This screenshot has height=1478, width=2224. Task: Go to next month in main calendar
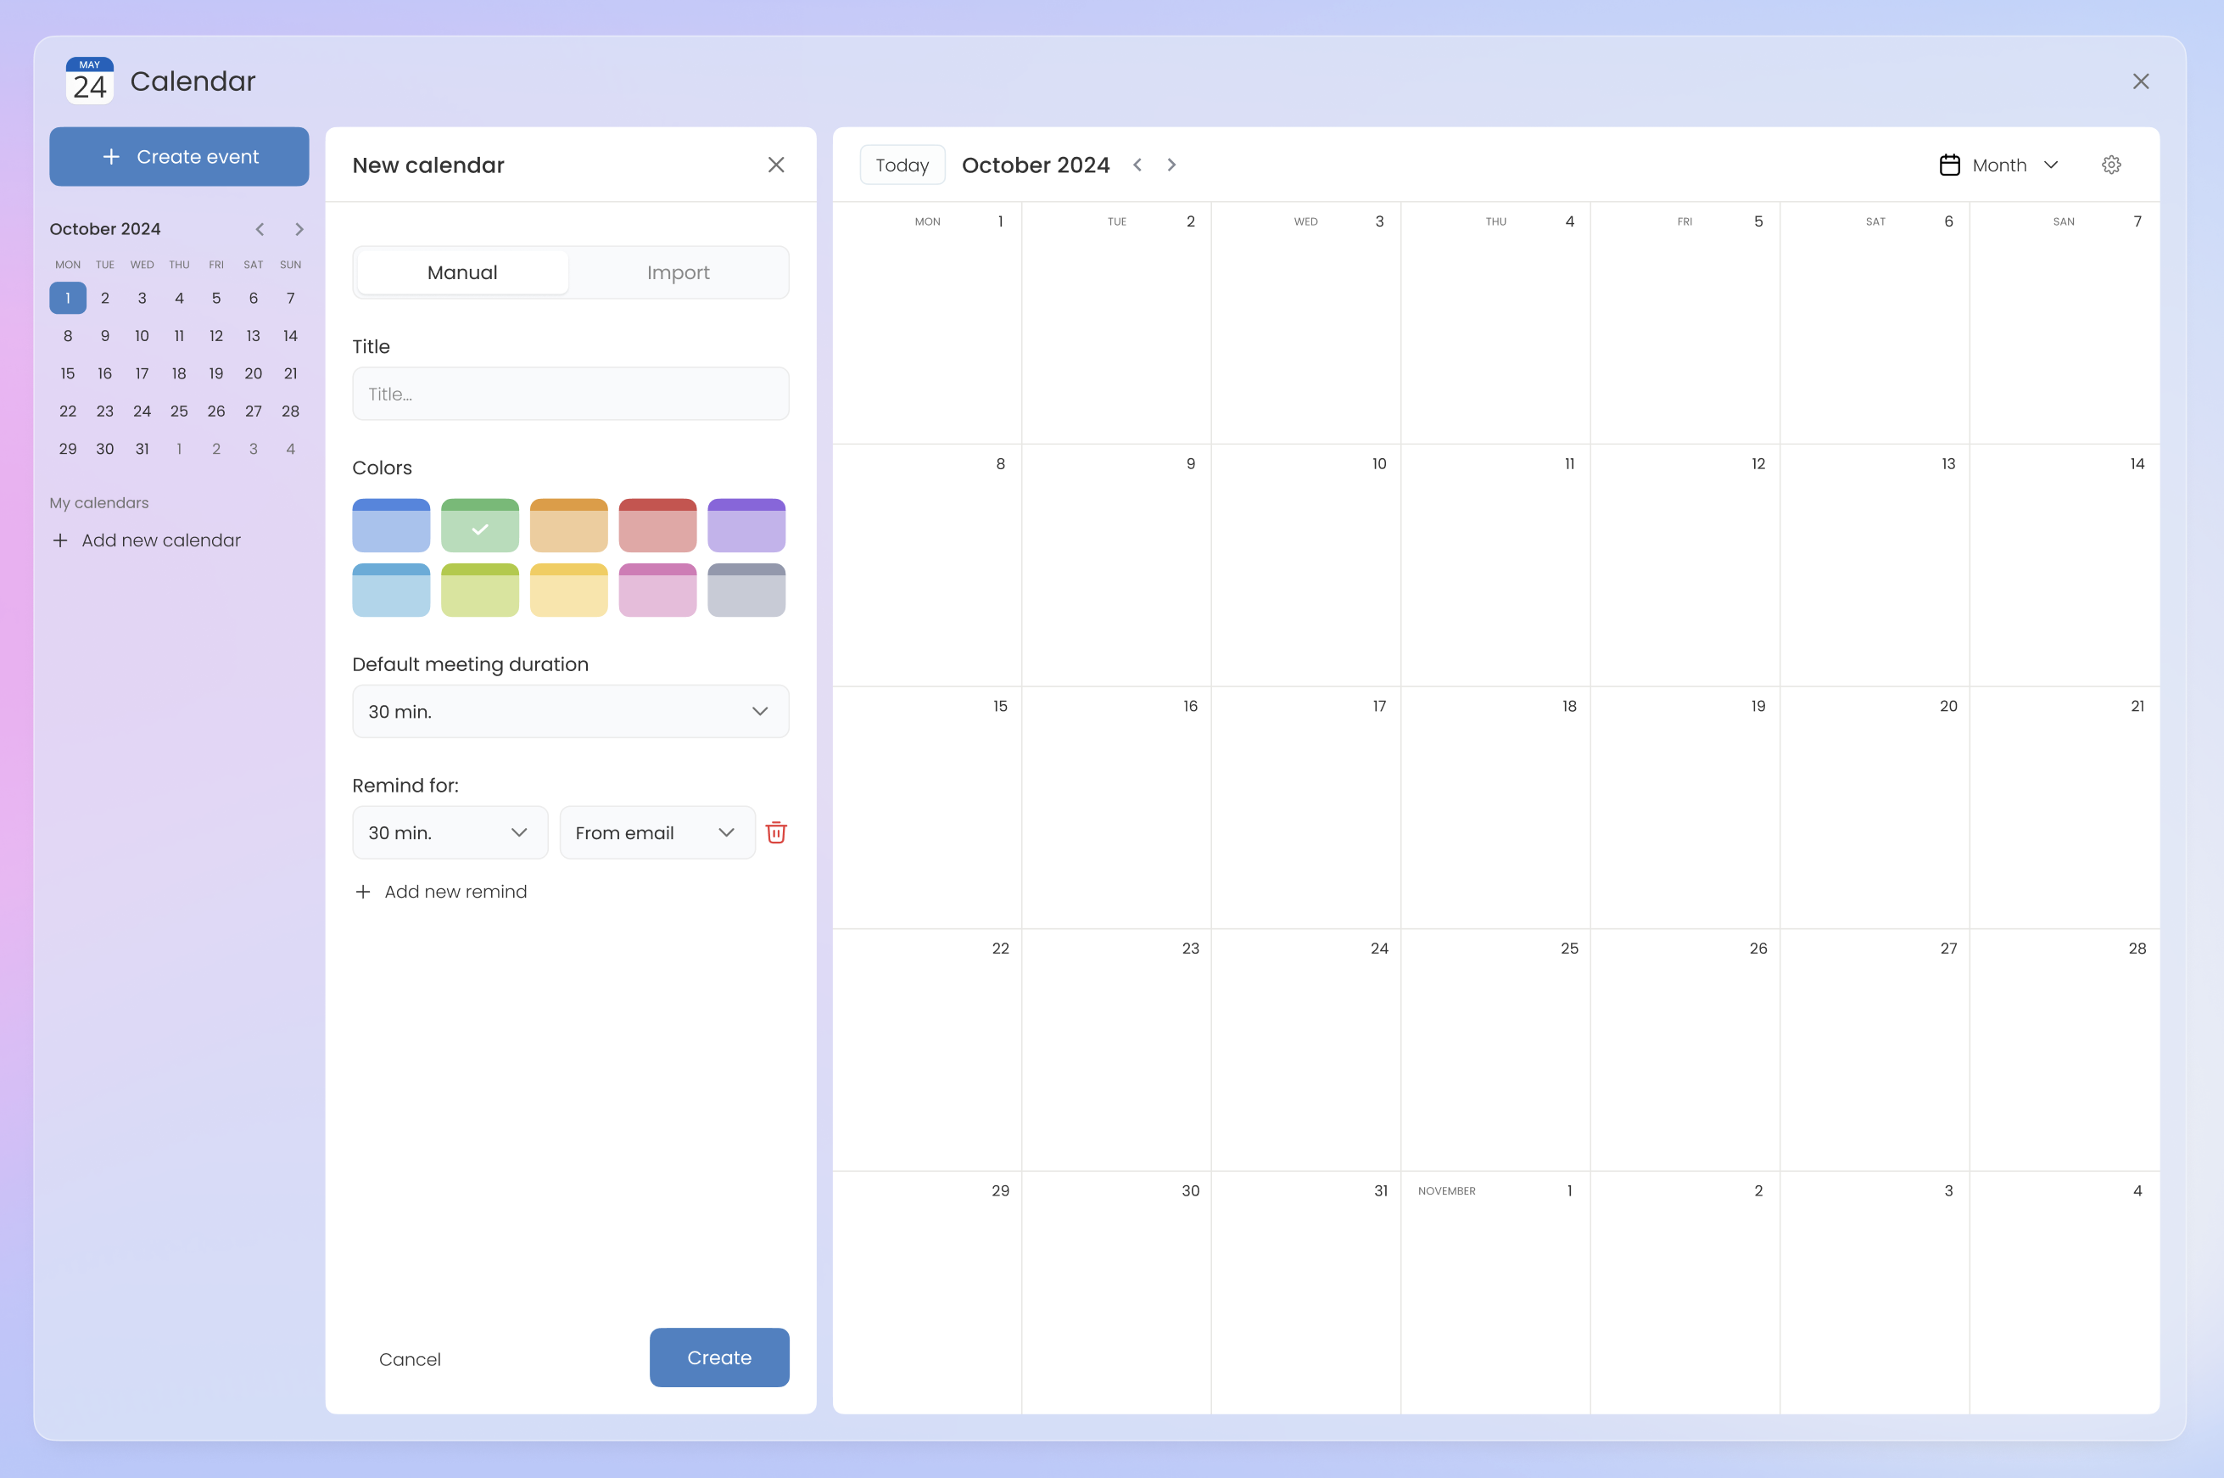[1171, 165]
